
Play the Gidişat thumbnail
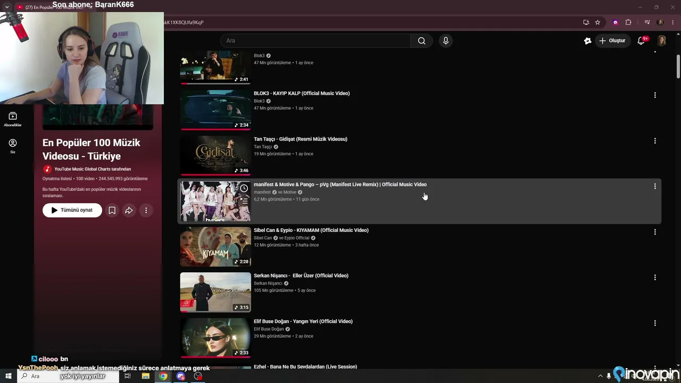pos(215,155)
